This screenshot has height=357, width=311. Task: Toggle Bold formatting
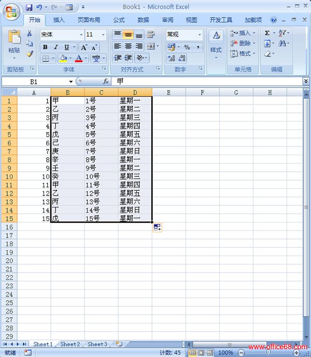point(45,48)
